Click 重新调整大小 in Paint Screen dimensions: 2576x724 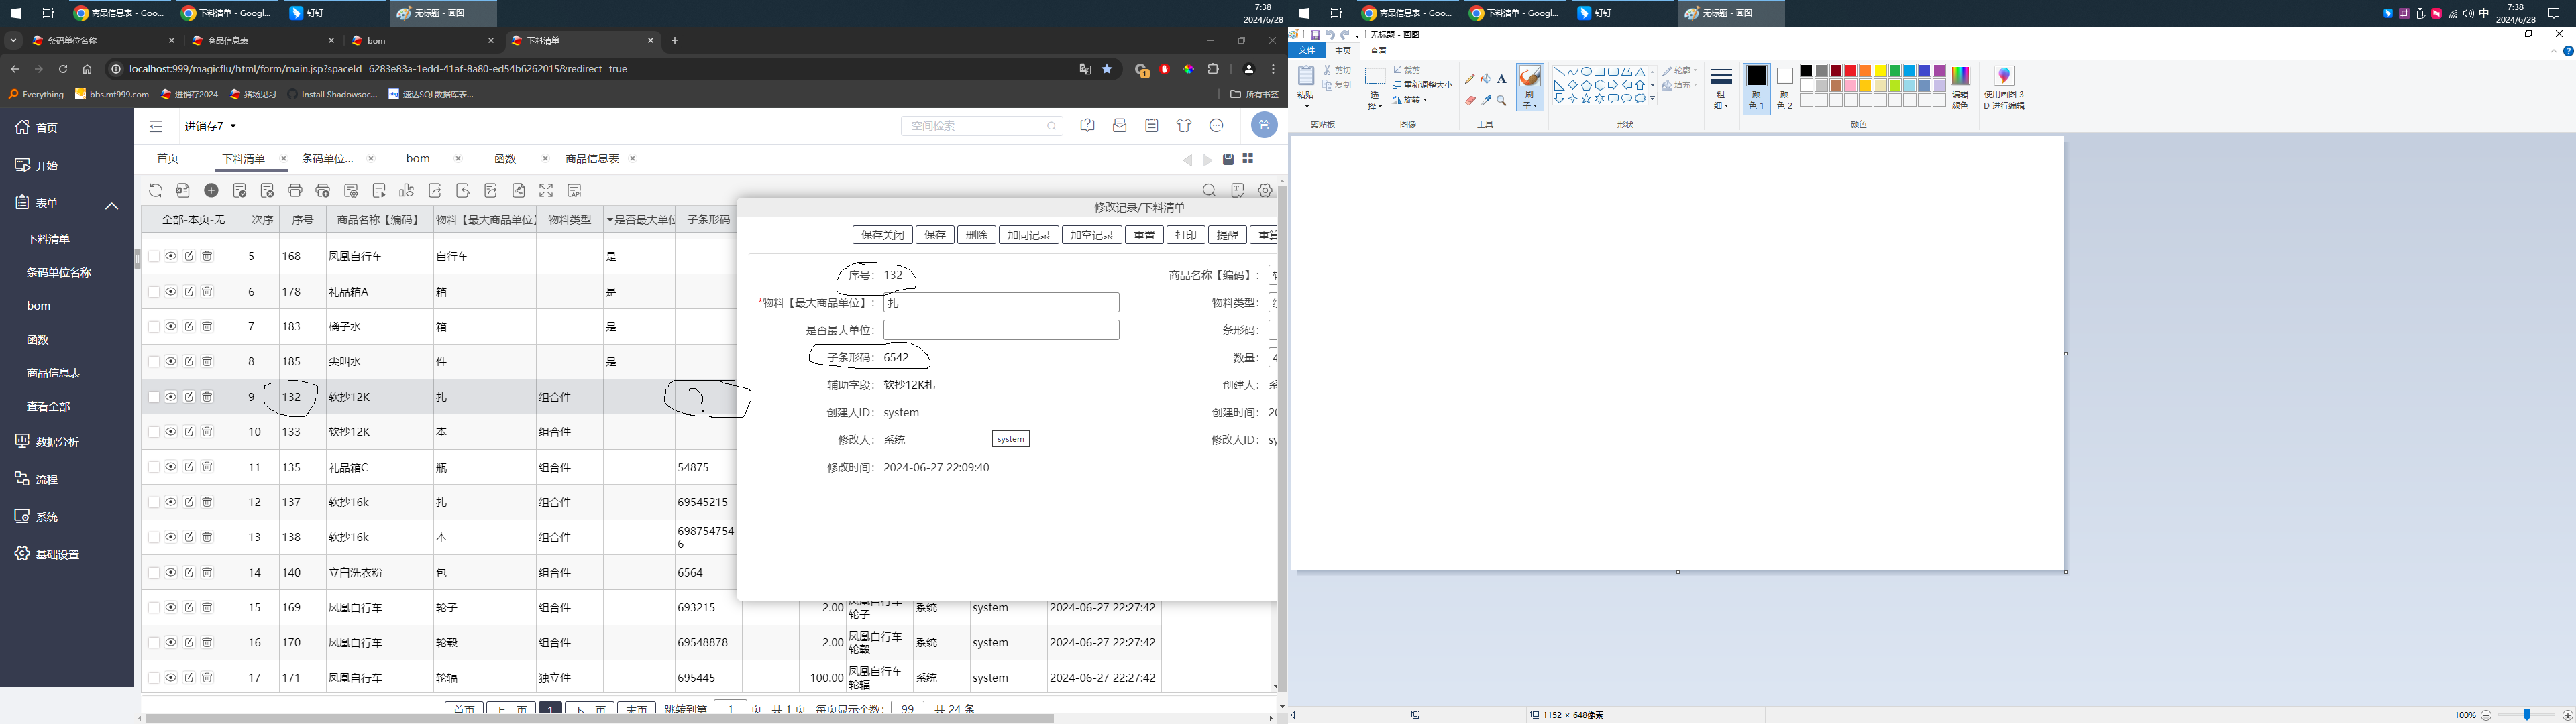click(1422, 85)
